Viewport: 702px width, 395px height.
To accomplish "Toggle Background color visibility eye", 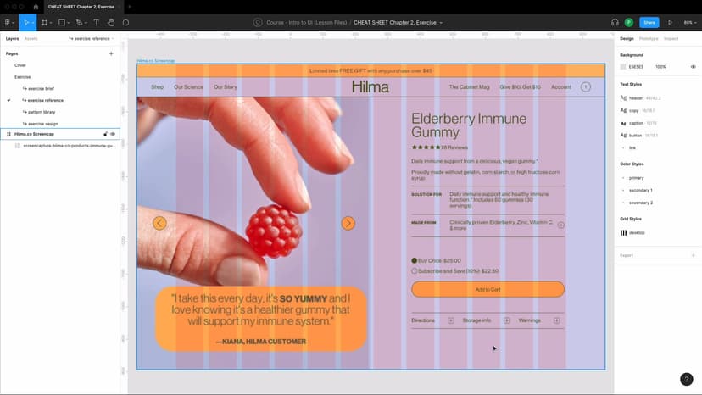I will click(x=694, y=66).
